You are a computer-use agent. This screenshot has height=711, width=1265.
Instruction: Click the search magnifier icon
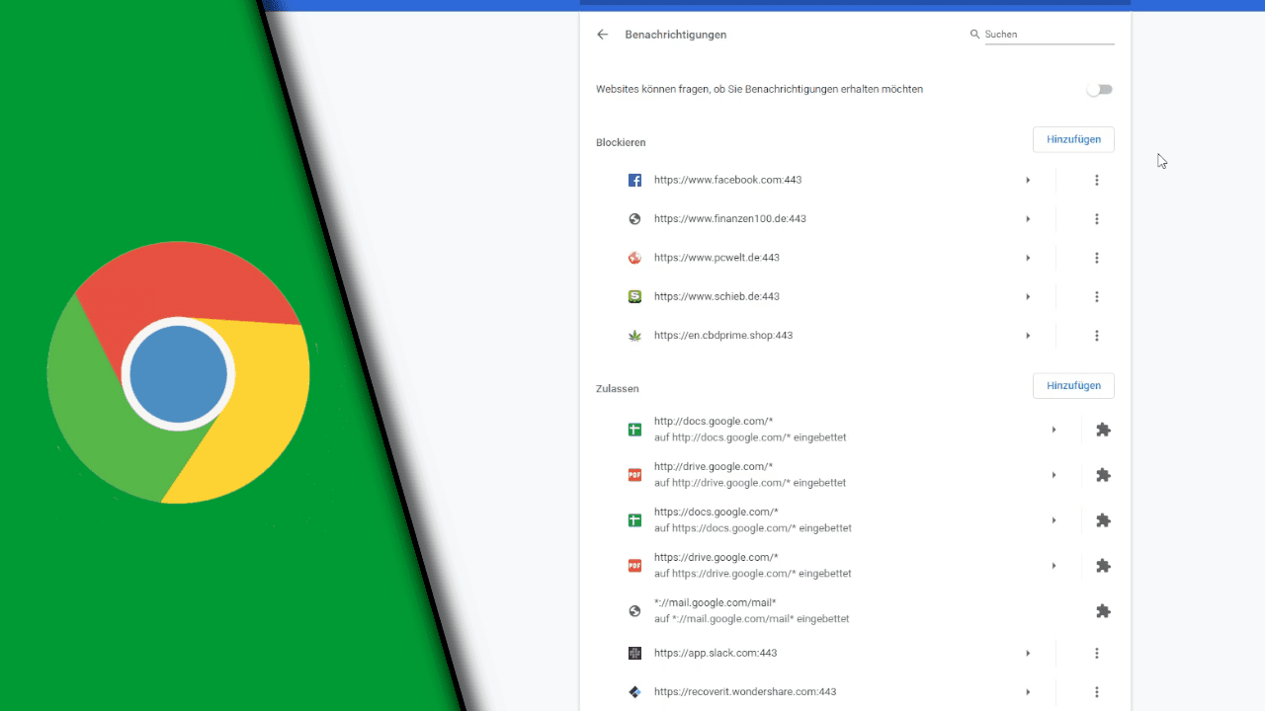pyautogui.click(x=974, y=35)
